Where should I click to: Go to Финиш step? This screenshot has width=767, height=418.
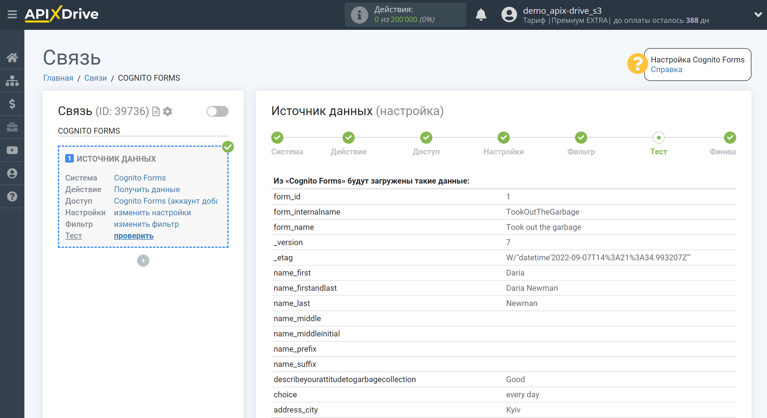click(730, 138)
